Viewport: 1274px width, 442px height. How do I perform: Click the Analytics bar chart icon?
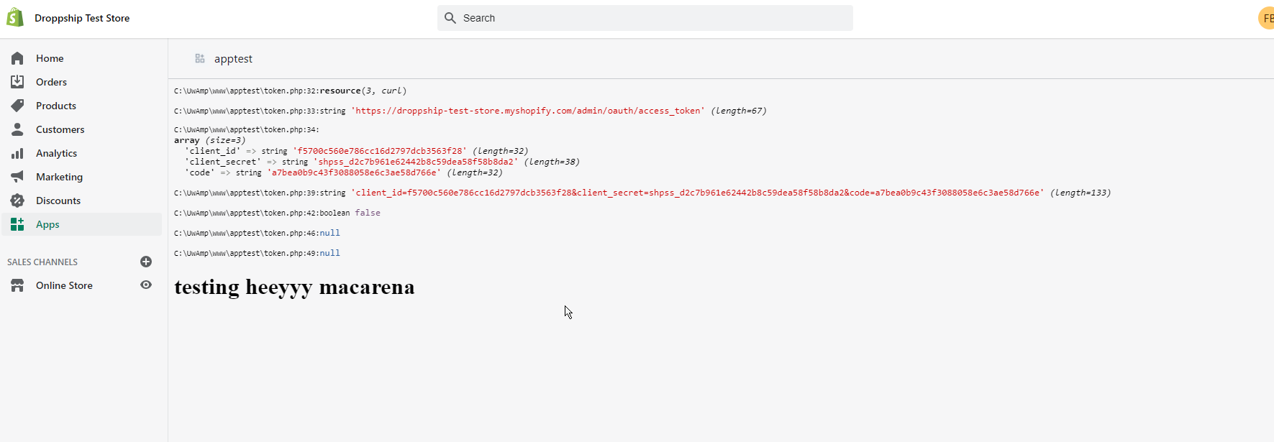pos(17,153)
